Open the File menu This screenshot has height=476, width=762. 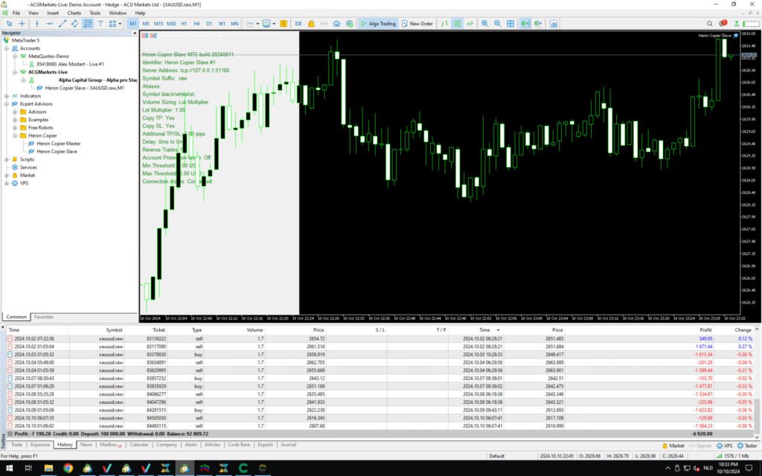click(16, 13)
